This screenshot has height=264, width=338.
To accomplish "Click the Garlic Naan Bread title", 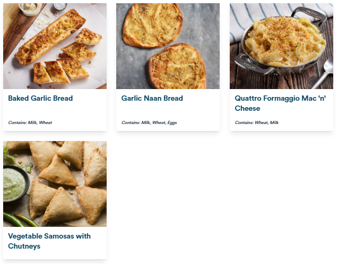I will pos(152,98).
